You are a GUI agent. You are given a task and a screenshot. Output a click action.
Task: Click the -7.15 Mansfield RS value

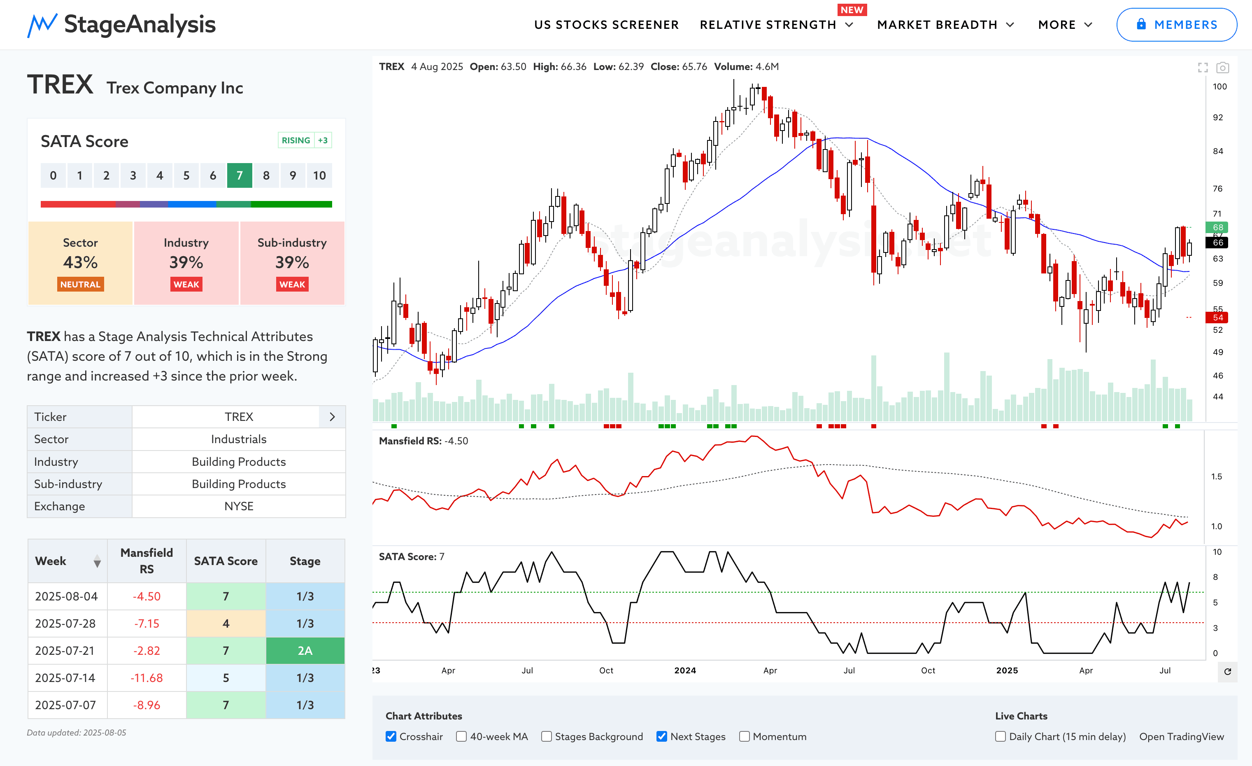click(x=147, y=624)
